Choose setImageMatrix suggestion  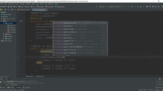(x=80, y=41)
